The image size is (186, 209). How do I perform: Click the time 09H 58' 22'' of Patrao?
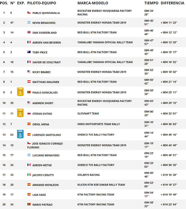click(149, 204)
